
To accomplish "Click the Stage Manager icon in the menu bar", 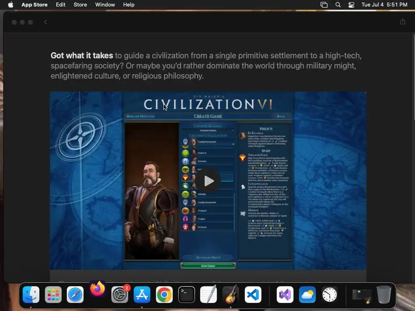I will click(x=324, y=5).
